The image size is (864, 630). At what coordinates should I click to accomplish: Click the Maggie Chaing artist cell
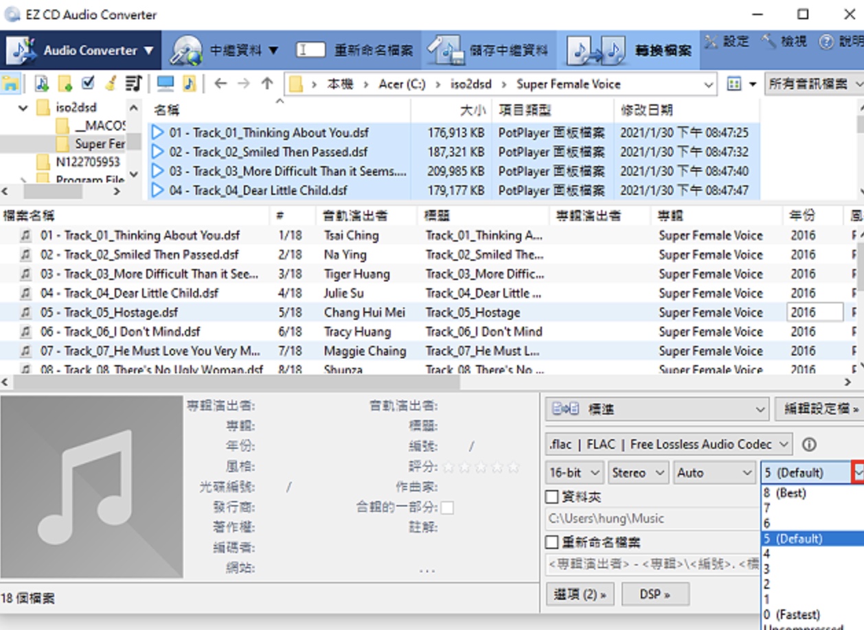[x=365, y=351]
